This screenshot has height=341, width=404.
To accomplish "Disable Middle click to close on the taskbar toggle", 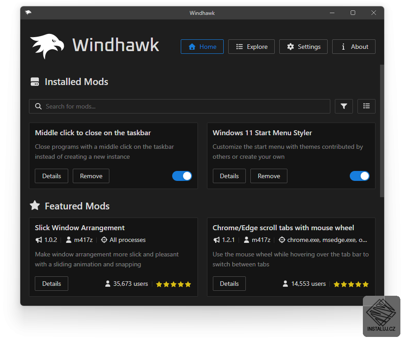I will point(182,176).
